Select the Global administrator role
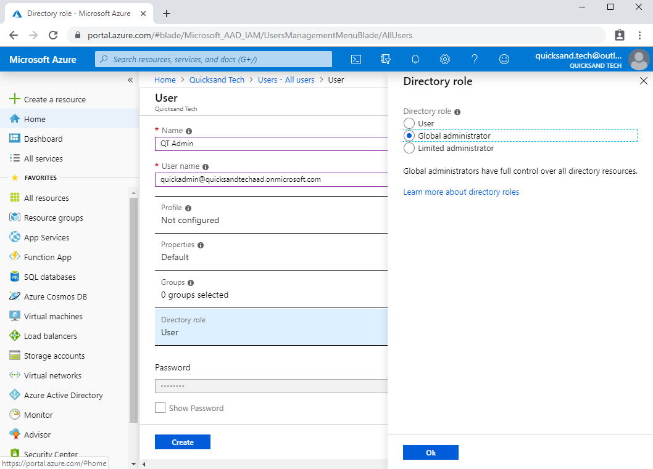Image resolution: width=653 pixels, height=469 pixels. click(409, 136)
